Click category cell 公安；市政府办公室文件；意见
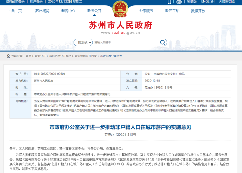 point(165,74)
